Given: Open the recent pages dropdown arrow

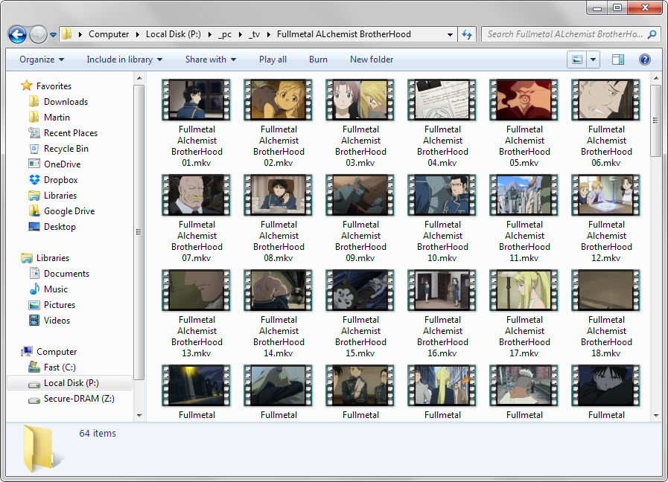Looking at the screenshot, I should pos(53,35).
